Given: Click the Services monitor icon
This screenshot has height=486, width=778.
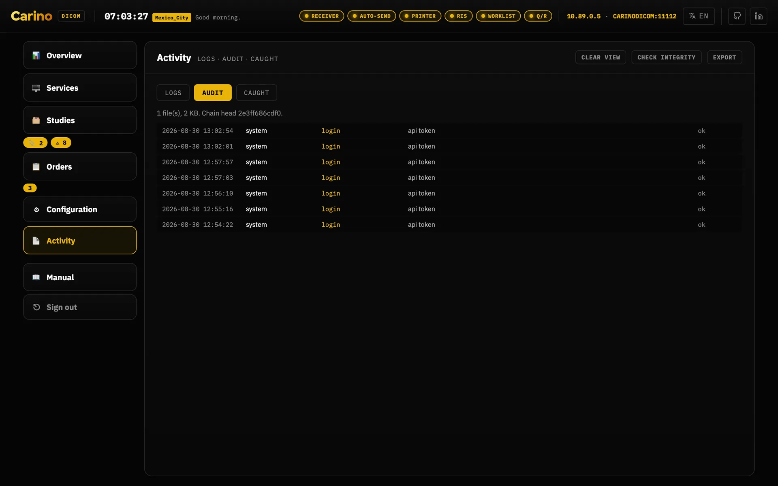Looking at the screenshot, I should tap(36, 88).
